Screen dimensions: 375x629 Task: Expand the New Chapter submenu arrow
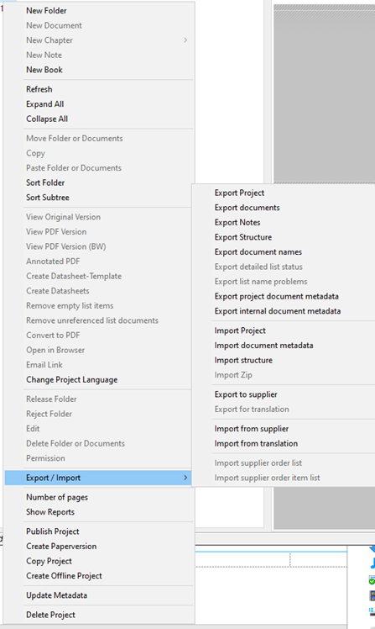point(185,40)
